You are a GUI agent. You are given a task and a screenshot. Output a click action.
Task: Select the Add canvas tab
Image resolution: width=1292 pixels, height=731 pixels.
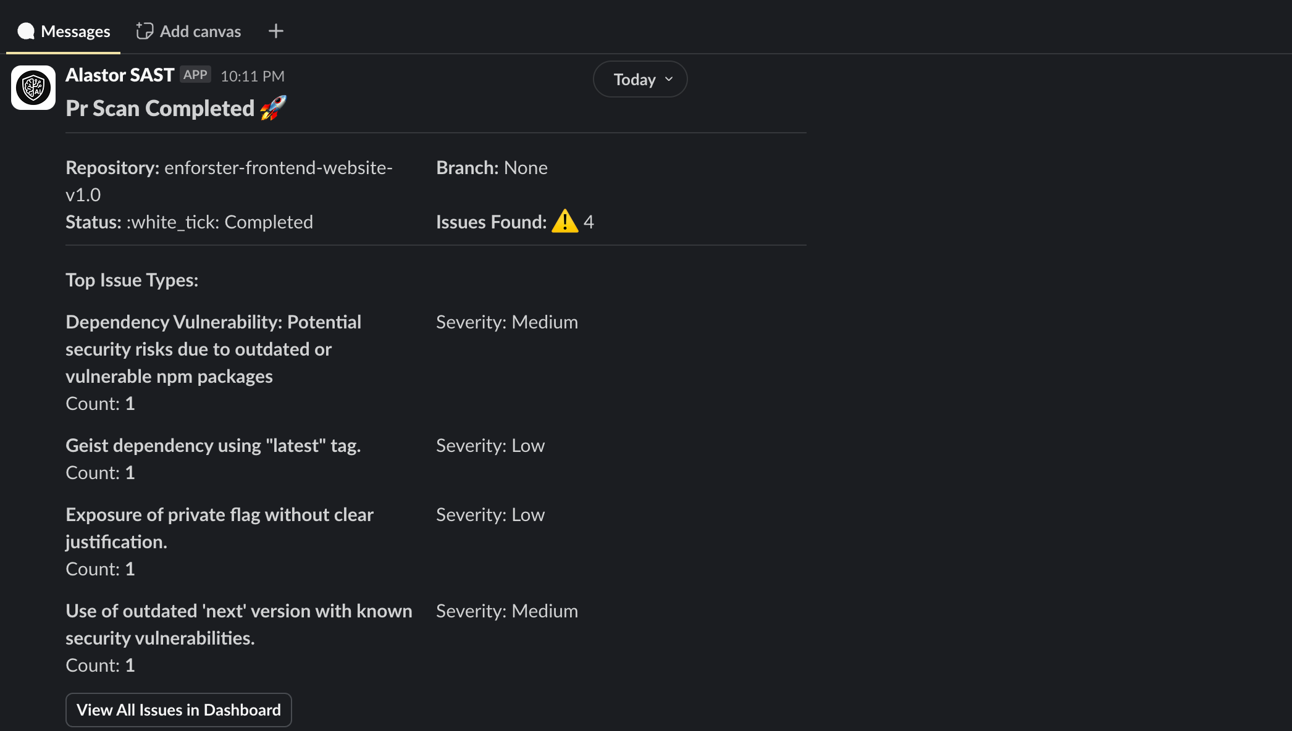tap(188, 31)
